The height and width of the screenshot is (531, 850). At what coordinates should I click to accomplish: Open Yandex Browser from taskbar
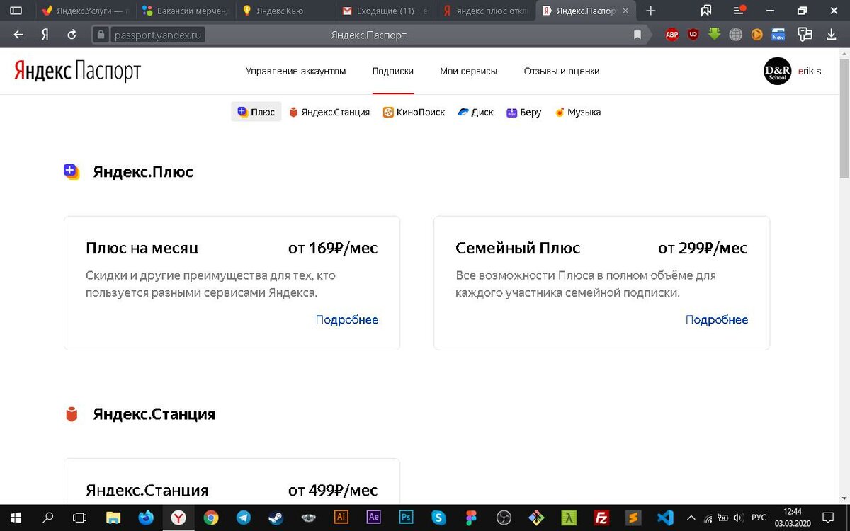[x=178, y=517]
